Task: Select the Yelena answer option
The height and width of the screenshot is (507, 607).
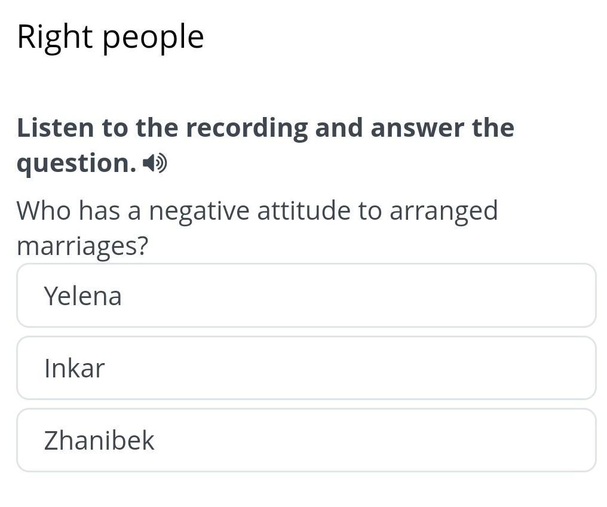Action: coord(306,296)
